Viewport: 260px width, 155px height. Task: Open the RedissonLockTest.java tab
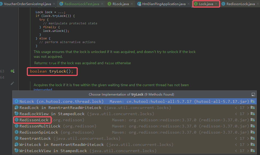point(82,4)
